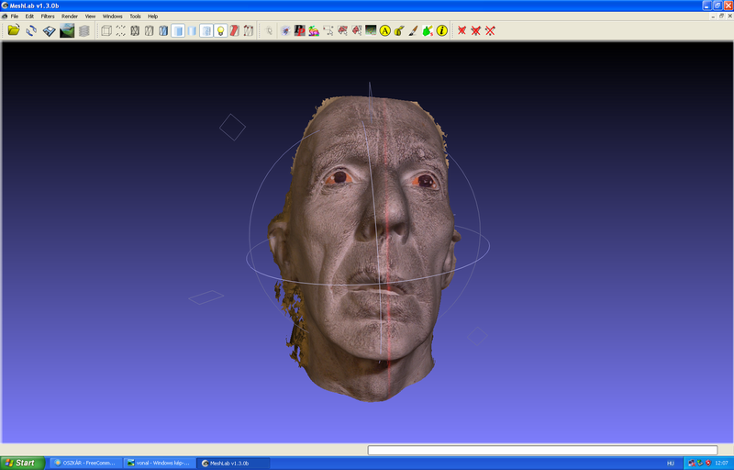Open the Render menu
734x470 pixels.
click(x=70, y=16)
